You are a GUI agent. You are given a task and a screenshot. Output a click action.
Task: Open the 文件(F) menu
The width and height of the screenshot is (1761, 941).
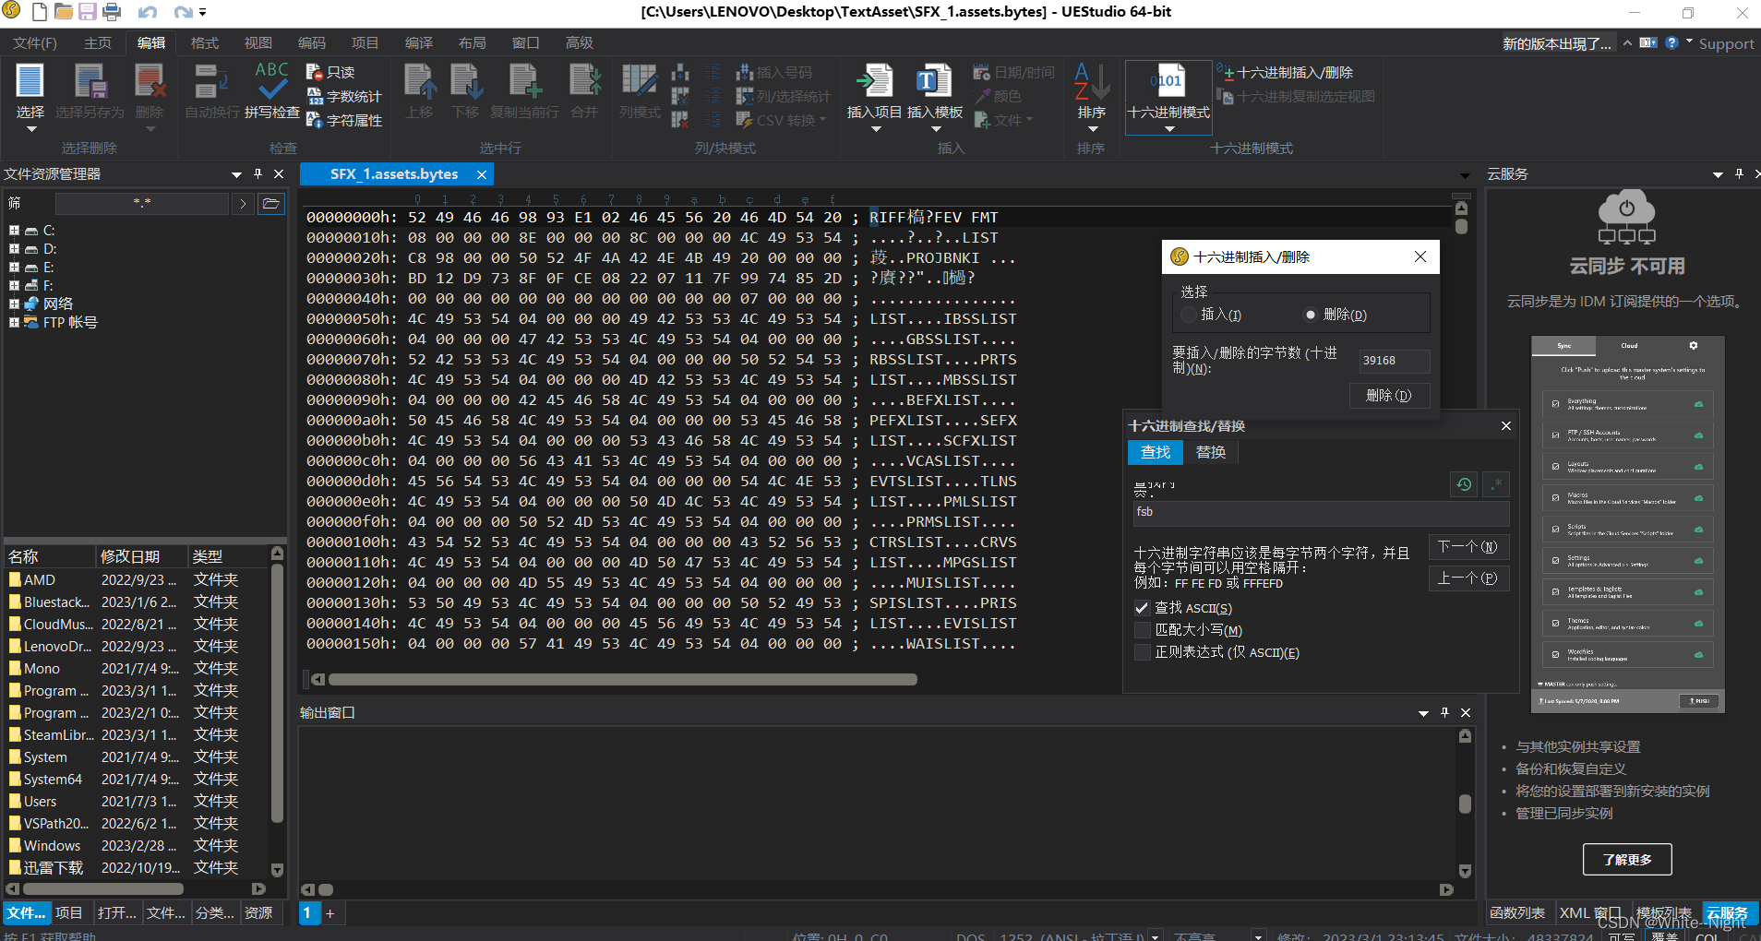click(35, 42)
